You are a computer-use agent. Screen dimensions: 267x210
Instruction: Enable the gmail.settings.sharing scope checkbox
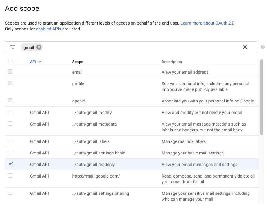[10, 193]
